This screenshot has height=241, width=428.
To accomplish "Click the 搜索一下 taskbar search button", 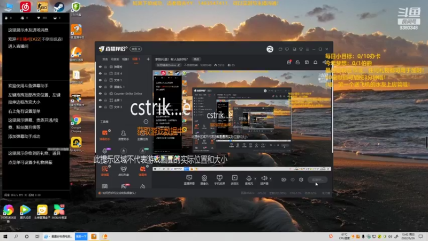I will [81, 236].
